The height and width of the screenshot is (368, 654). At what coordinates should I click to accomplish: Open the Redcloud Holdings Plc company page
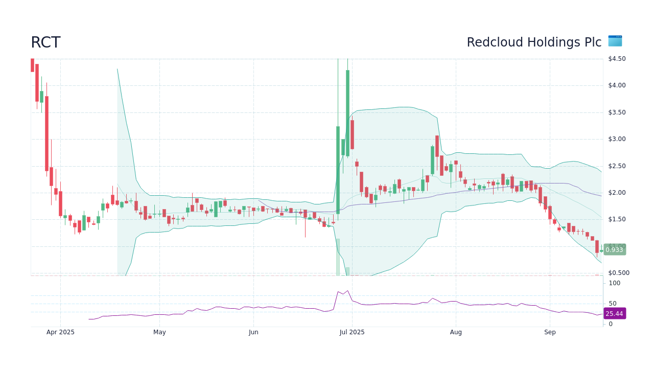click(533, 42)
